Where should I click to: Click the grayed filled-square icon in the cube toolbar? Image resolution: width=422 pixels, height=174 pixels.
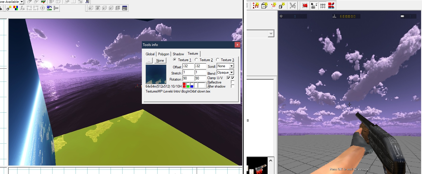coord(98,8)
